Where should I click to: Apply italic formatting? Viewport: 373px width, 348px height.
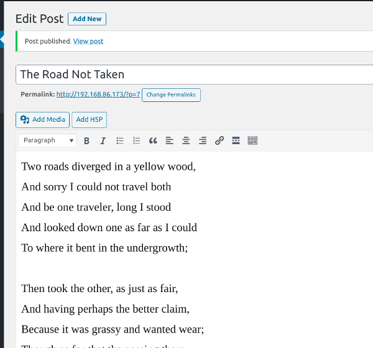click(103, 141)
